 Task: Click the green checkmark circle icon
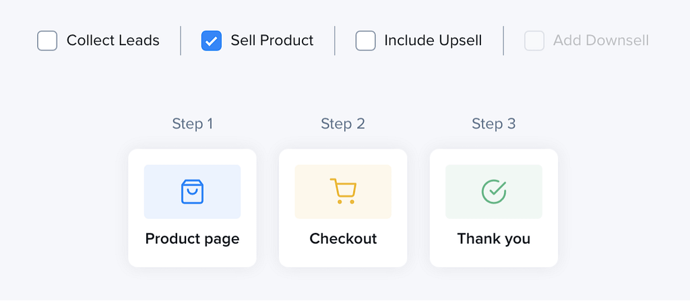click(x=494, y=191)
